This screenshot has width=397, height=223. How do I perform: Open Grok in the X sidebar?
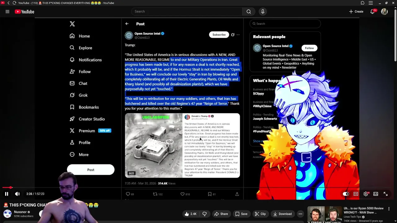point(78,95)
